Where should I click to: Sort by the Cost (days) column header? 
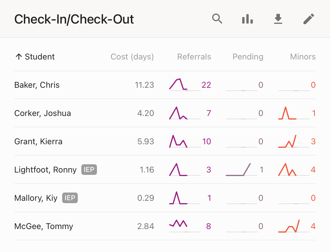pos(132,57)
